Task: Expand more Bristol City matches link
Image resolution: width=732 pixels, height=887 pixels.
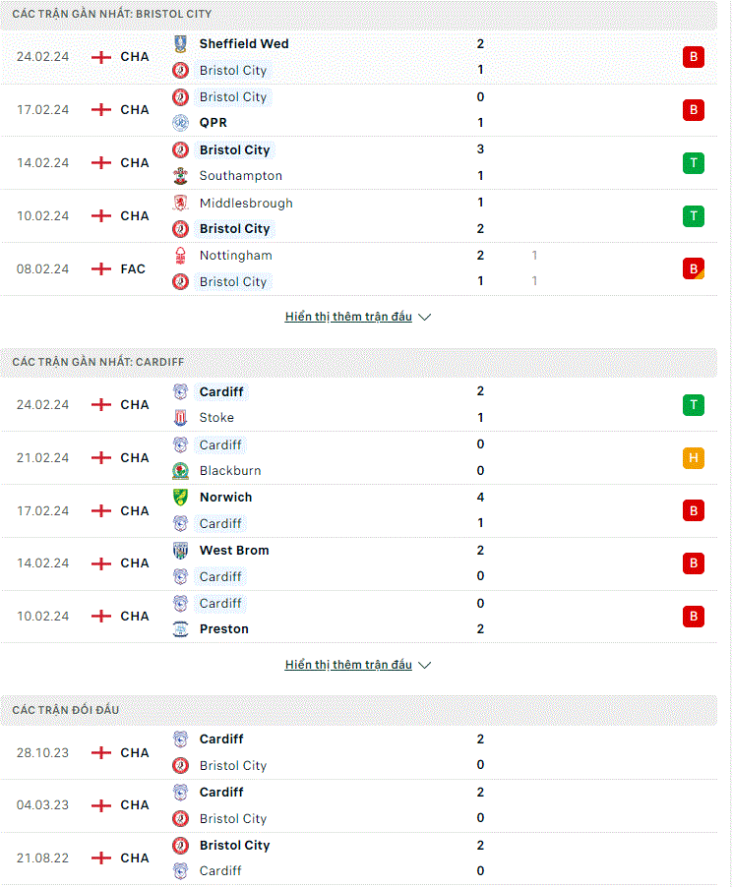Action: coord(348,317)
